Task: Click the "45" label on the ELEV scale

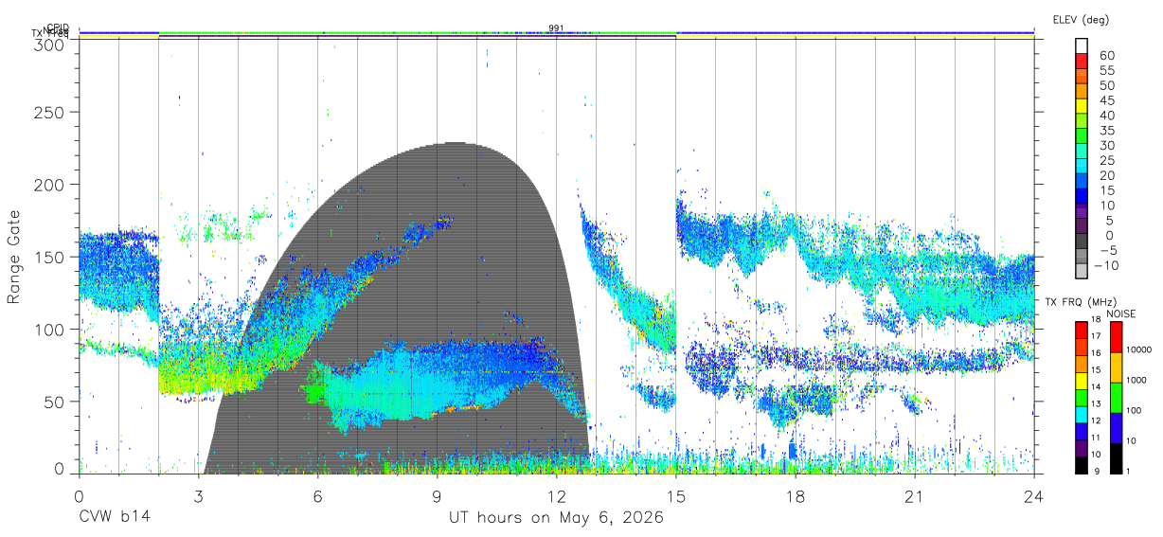Action: click(x=1106, y=100)
